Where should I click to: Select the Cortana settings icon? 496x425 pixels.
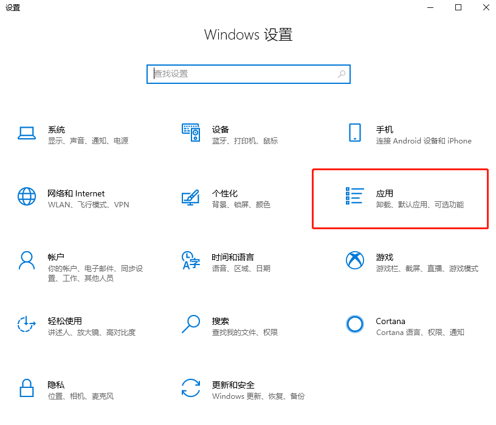tap(355, 324)
